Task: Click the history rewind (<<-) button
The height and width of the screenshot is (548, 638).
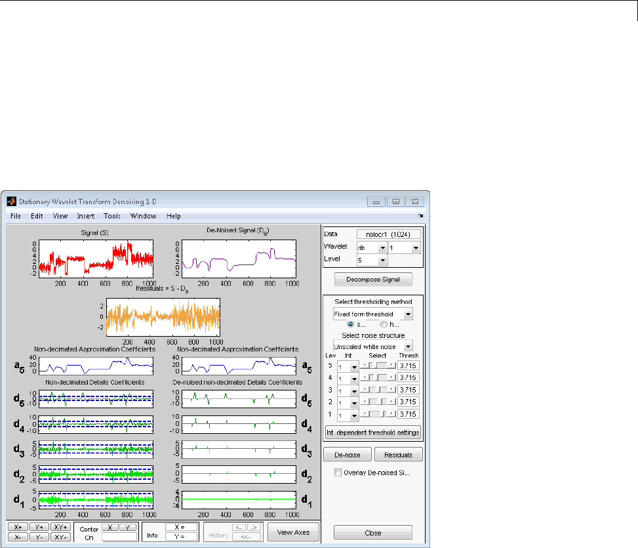Action: pyautogui.click(x=247, y=537)
